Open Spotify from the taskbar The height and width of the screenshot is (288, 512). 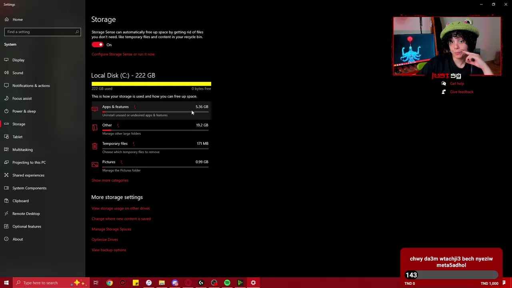[227, 283]
